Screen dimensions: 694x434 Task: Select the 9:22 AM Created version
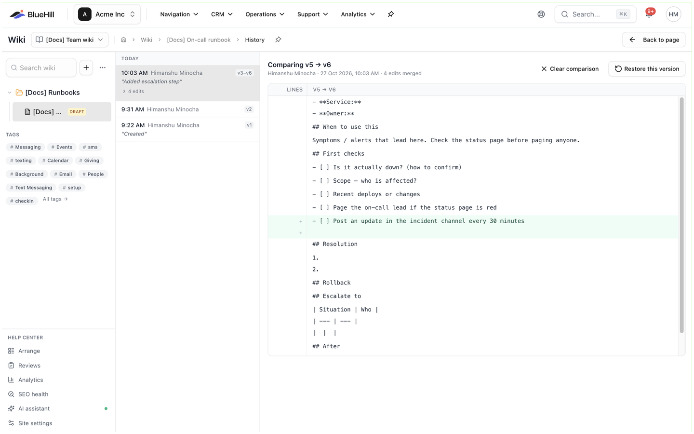(x=187, y=130)
